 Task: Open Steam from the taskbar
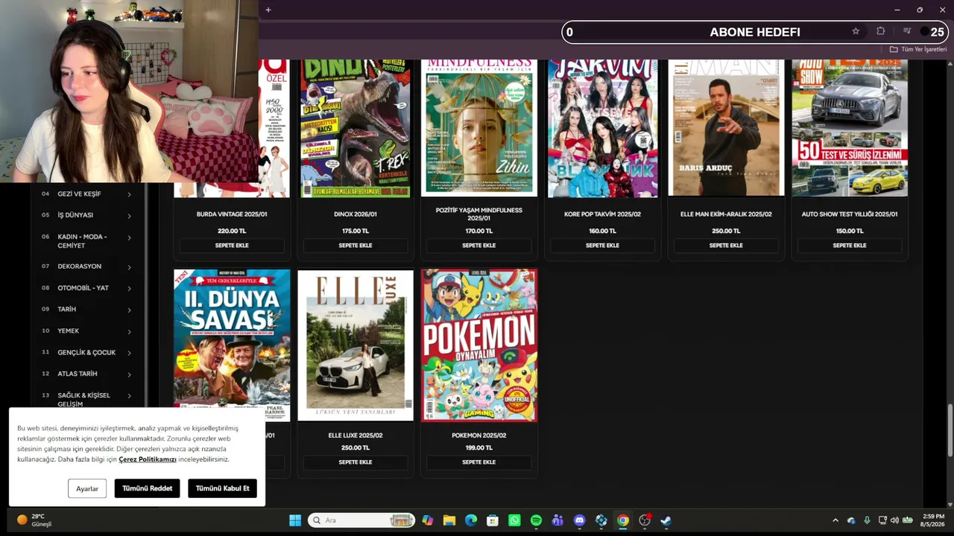666,520
